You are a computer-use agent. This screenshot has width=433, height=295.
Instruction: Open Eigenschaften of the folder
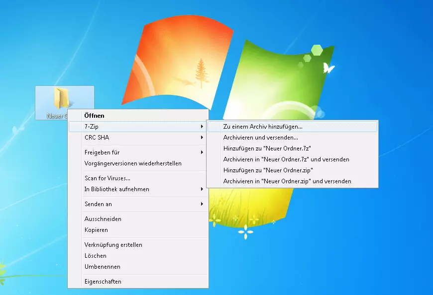tap(103, 282)
